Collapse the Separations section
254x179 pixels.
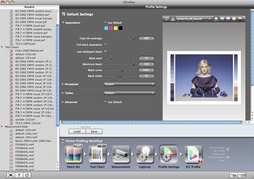(63, 22)
